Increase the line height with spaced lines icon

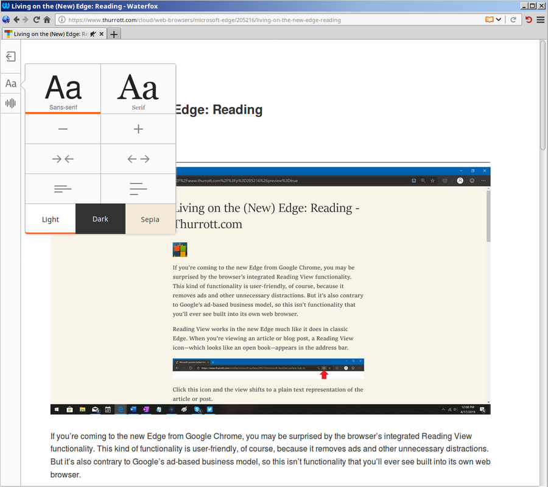[x=138, y=189]
